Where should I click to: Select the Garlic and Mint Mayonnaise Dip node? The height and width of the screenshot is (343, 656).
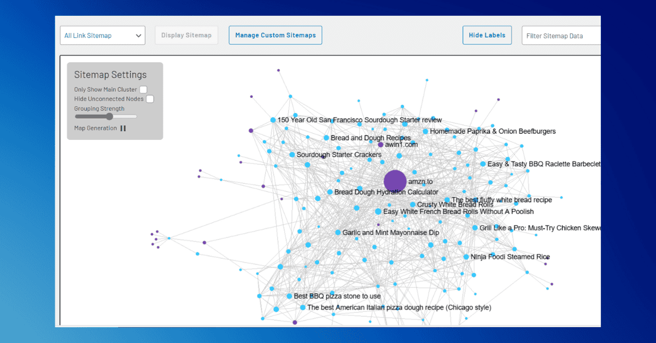coord(338,233)
